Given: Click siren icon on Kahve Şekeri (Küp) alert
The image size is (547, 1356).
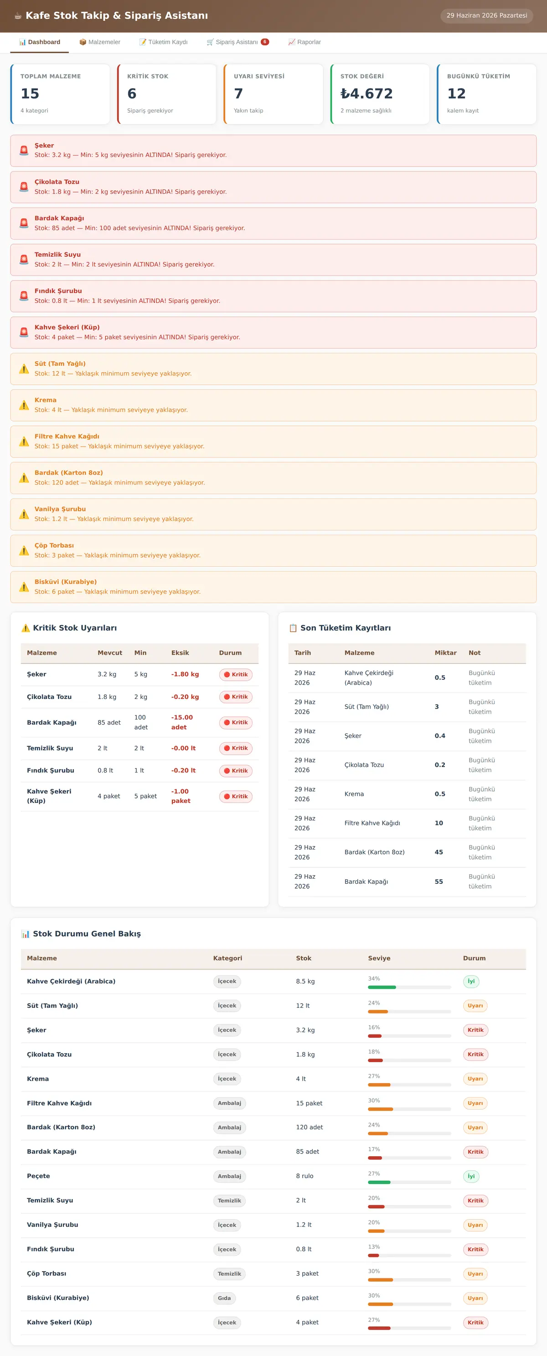Looking at the screenshot, I should pos(24,332).
